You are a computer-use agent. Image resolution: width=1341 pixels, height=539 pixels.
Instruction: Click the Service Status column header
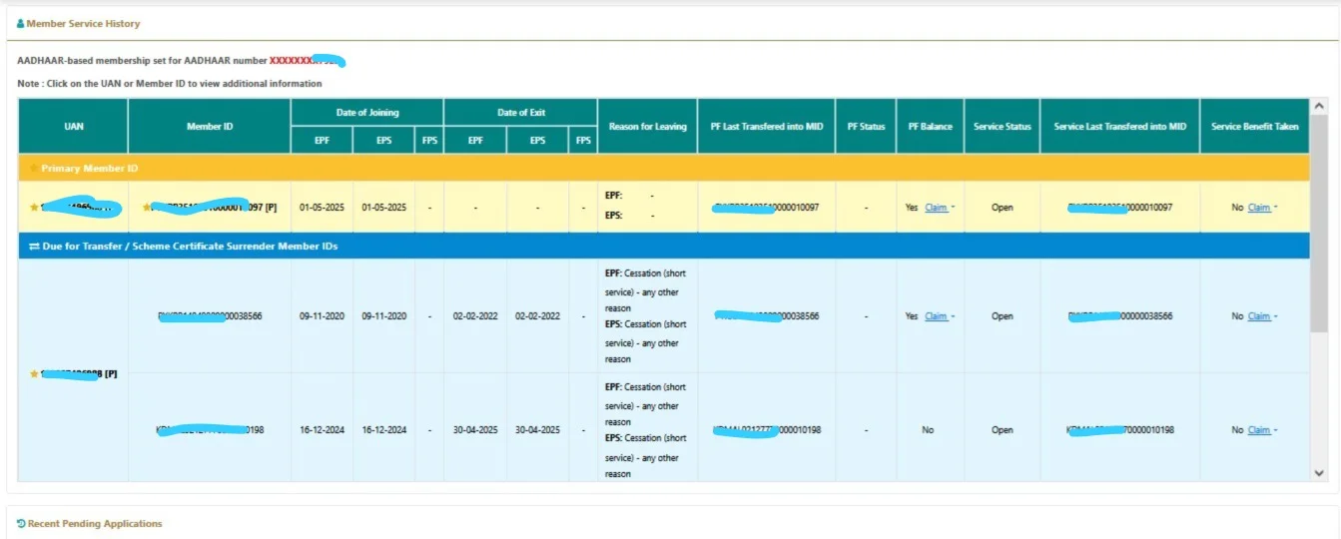point(1003,127)
